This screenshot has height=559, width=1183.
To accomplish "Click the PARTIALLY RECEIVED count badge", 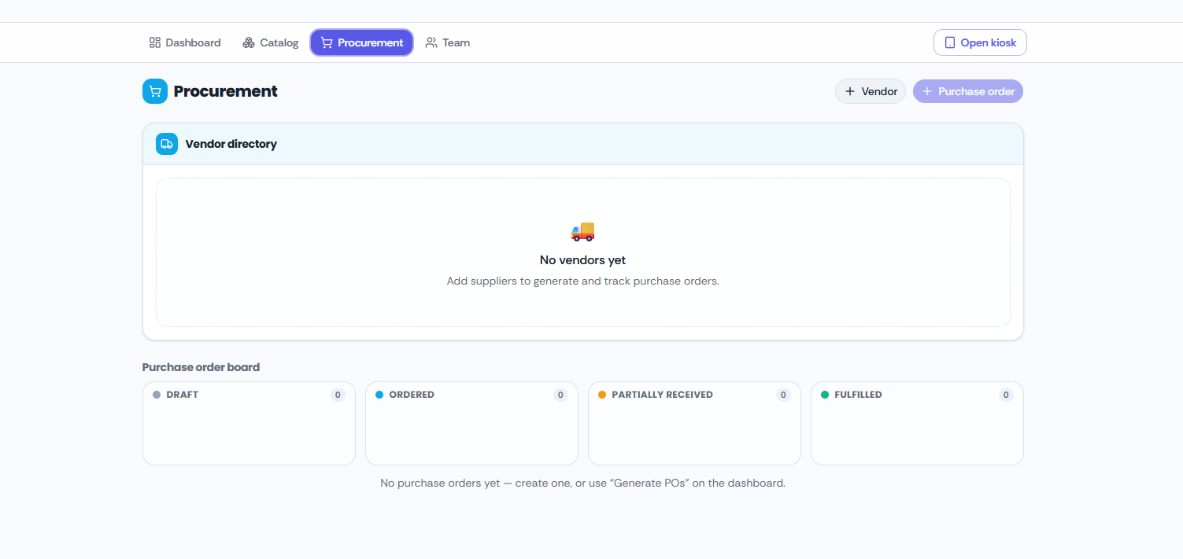I will coord(783,395).
